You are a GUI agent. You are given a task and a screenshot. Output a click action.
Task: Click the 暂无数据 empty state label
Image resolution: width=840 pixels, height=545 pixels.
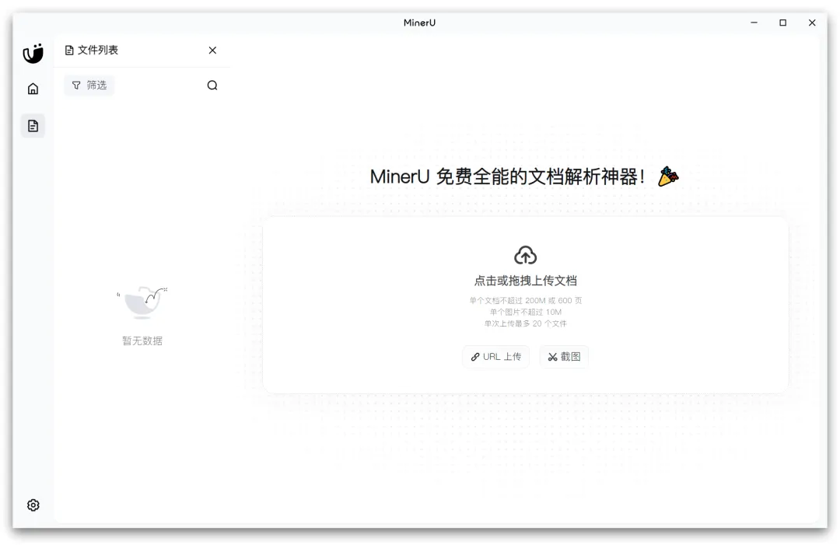[142, 341]
